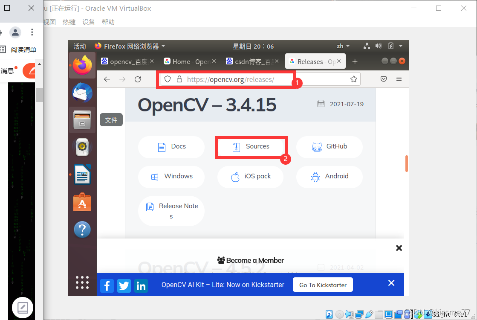Image resolution: width=477 pixels, height=320 pixels.
Task: Open the Help question mark icon
Action: click(x=82, y=229)
